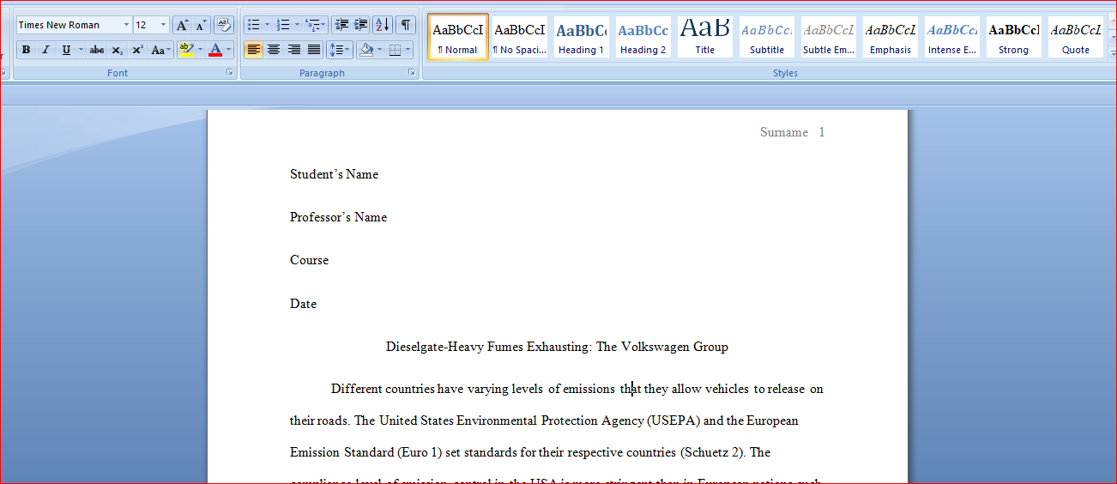Apply the Strong style

1013,37
